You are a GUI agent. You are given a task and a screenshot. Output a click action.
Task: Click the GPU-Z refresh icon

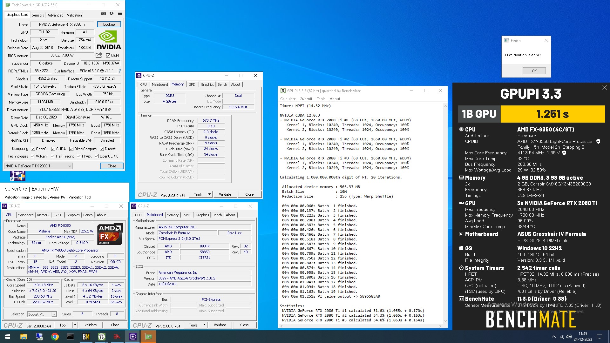tap(112, 14)
